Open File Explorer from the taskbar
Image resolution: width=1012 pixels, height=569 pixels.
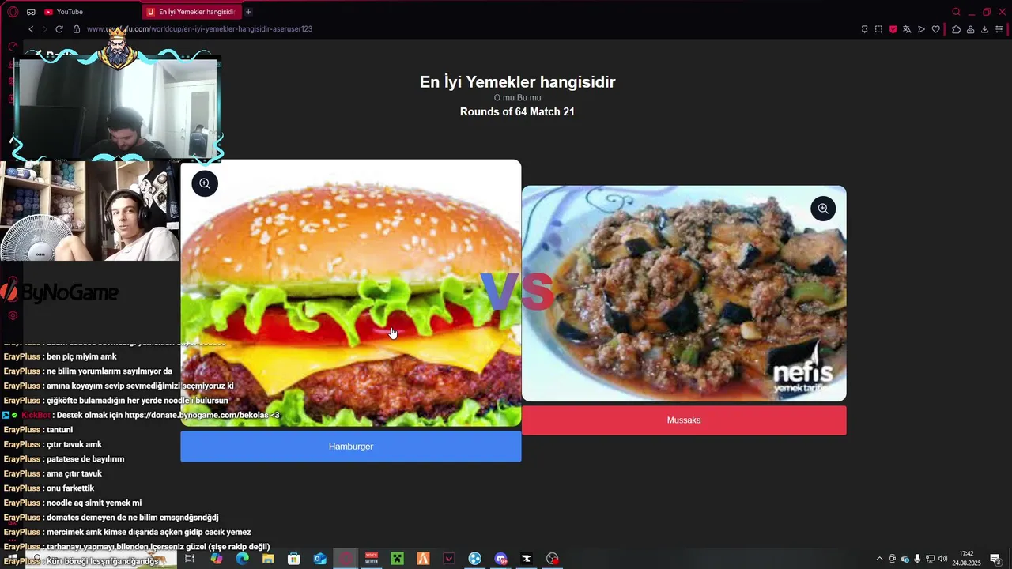[x=268, y=559]
